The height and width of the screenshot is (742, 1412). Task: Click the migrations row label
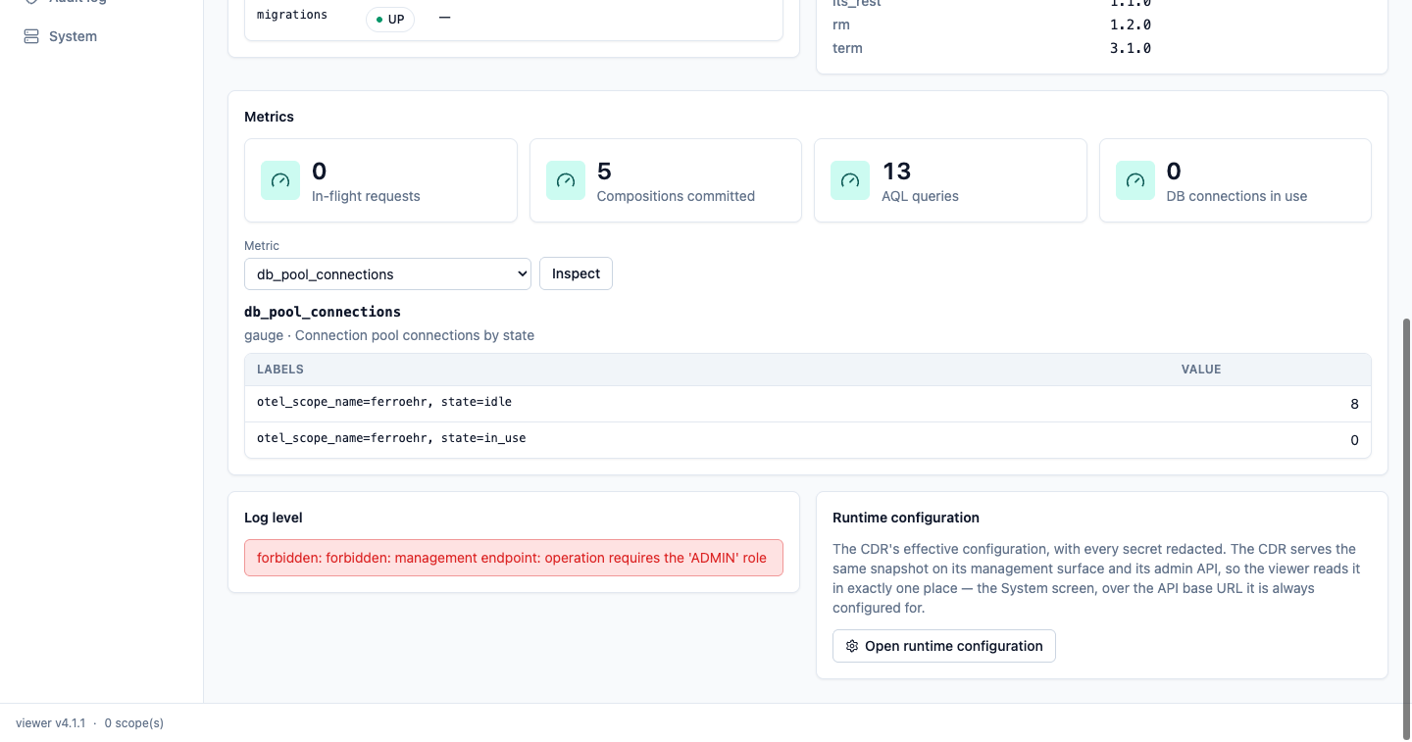(292, 16)
